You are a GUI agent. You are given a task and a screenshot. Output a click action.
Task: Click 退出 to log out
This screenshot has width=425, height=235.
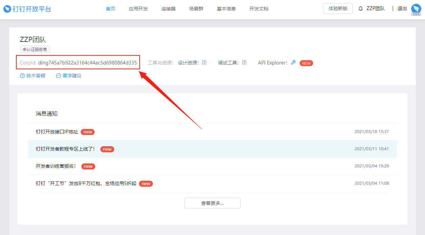click(402, 8)
